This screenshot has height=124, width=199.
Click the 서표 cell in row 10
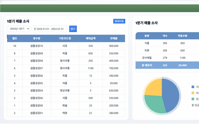click(65, 46)
